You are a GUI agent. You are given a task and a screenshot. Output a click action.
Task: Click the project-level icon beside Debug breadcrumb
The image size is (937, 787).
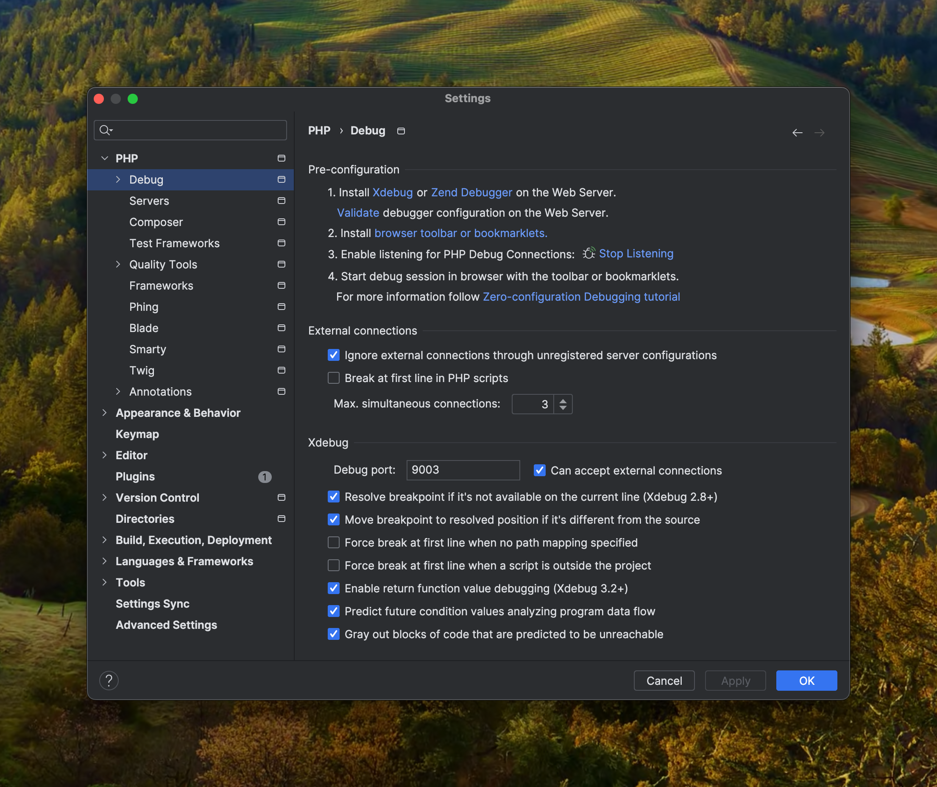tap(401, 131)
